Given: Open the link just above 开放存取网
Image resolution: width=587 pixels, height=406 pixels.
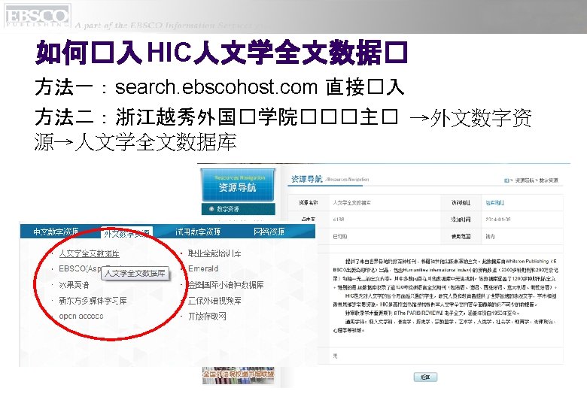Looking at the screenshot, I should 214,301.
